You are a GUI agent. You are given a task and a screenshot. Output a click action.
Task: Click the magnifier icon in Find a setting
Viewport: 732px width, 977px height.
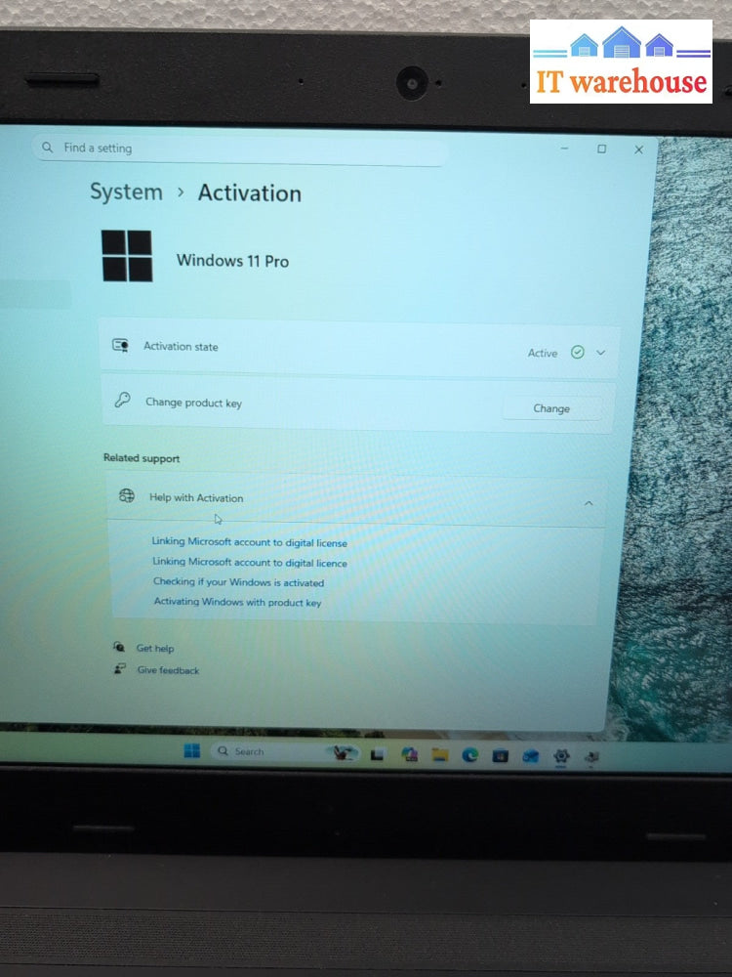coord(47,148)
